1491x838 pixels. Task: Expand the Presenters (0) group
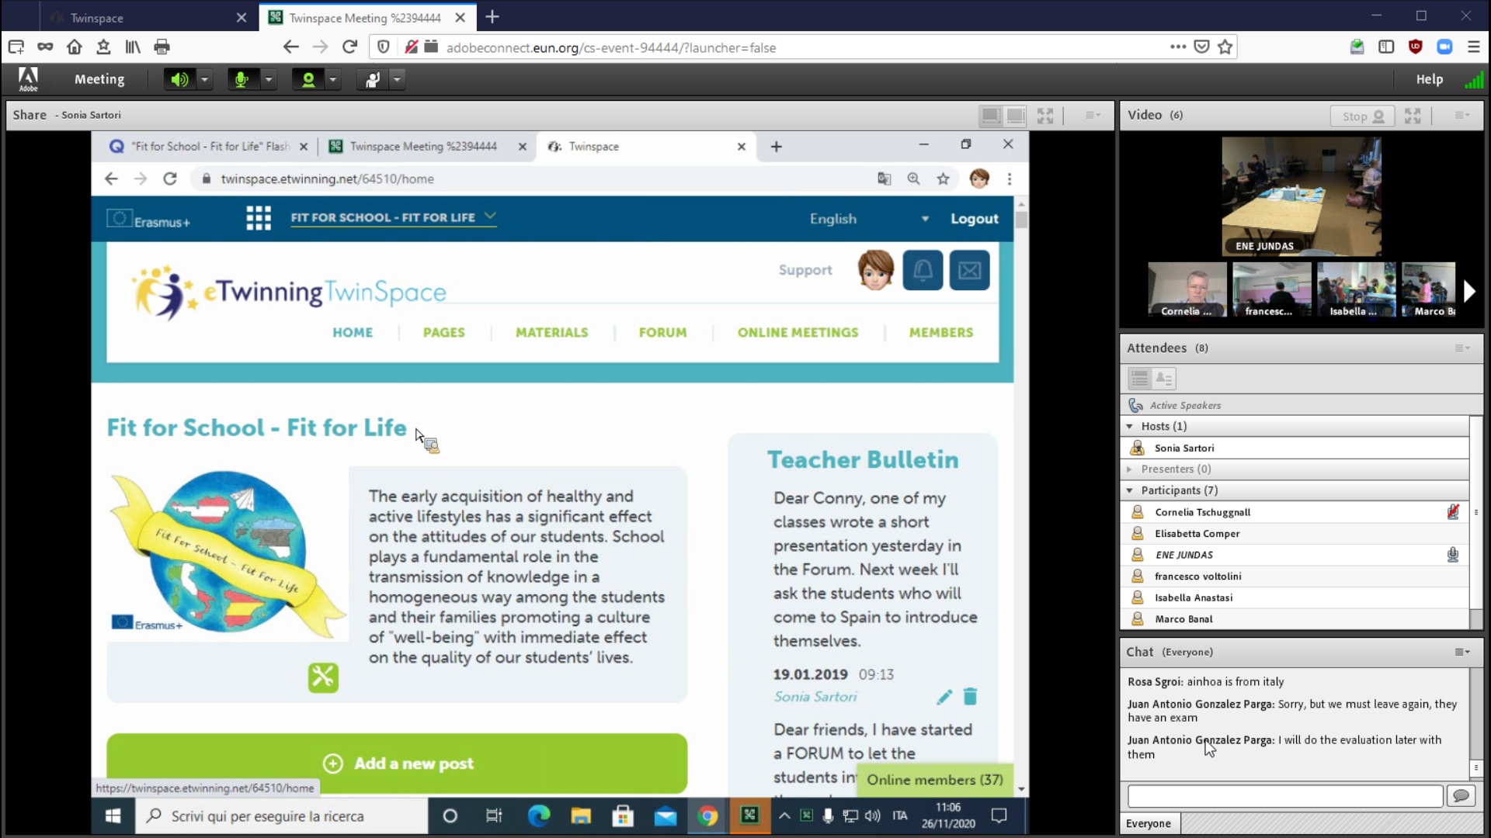pyautogui.click(x=1130, y=469)
